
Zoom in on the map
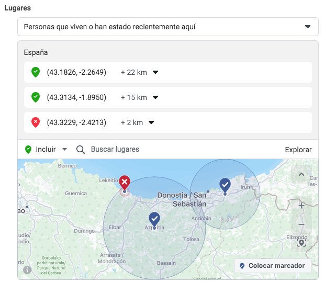(301, 206)
